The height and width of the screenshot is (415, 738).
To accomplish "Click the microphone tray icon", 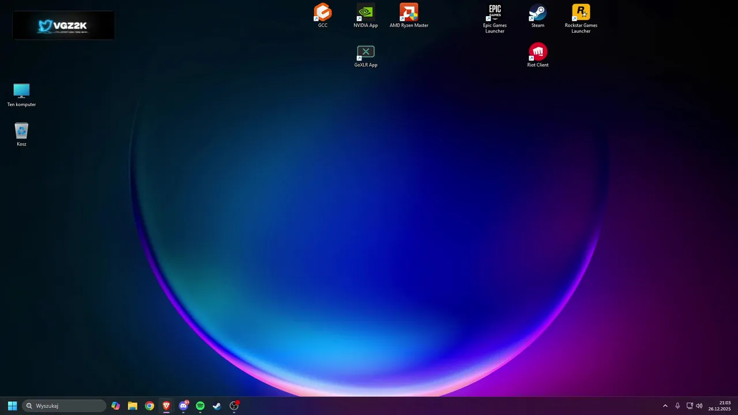I will coord(677,406).
